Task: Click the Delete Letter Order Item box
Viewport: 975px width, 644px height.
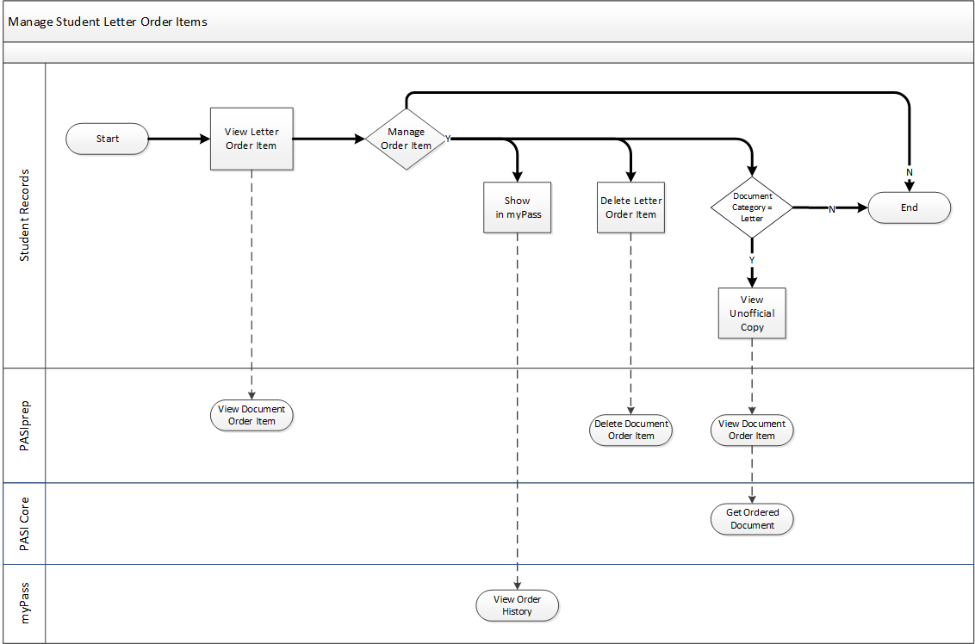Action: (x=631, y=207)
